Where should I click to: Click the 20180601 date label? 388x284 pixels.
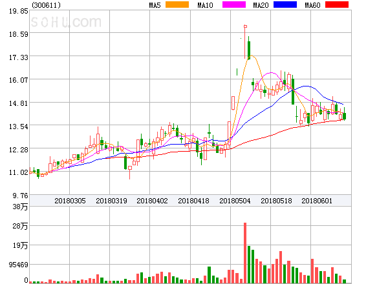coord(317,201)
